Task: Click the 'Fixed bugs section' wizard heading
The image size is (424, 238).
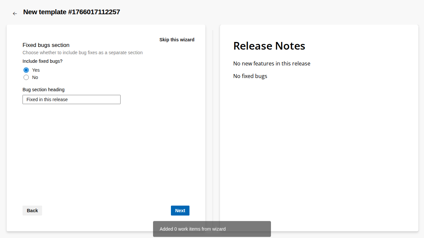Action: pos(46,45)
